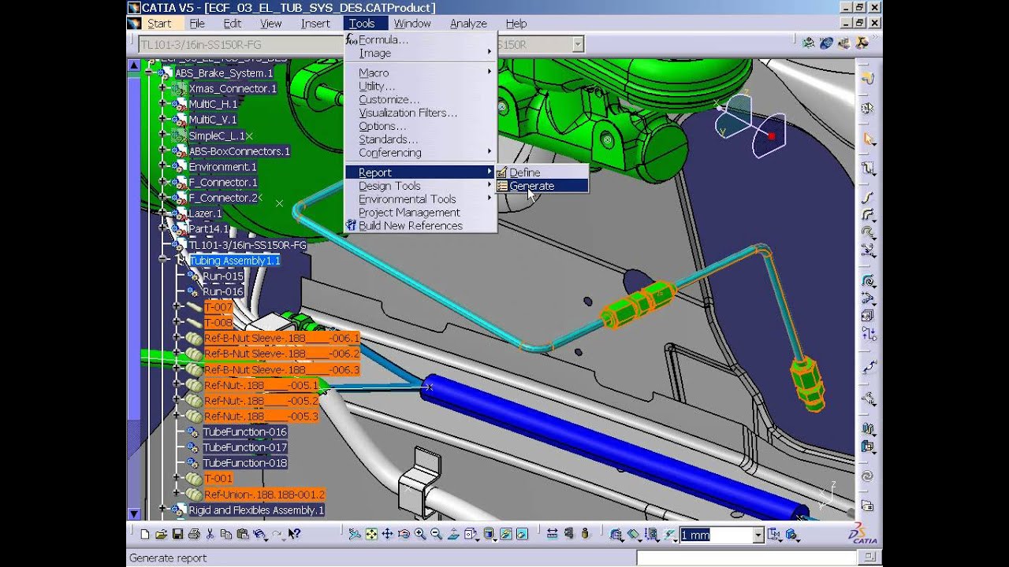Click the Cut scissors icon
The image size is (1009, 567).
[210, 534]
